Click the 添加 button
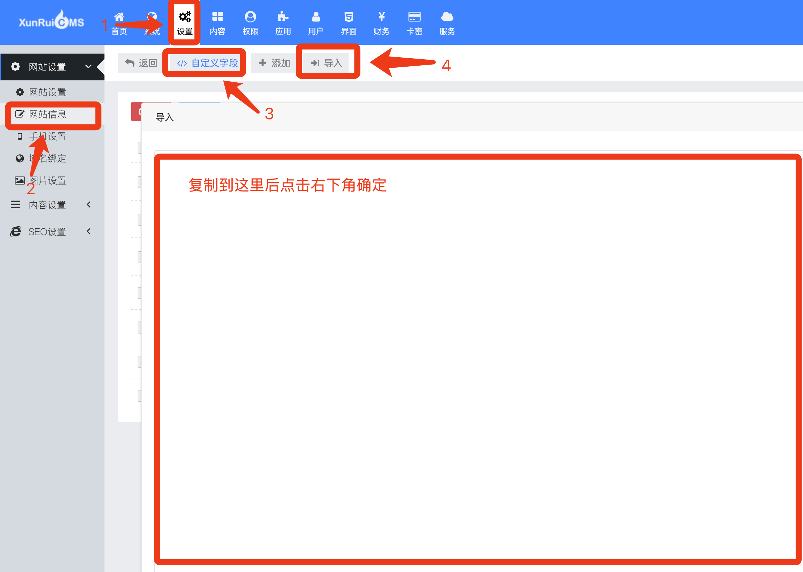 pyautogui.click(x=274, y=63)
